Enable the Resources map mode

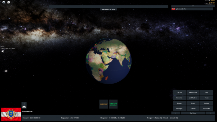[180, 98]
